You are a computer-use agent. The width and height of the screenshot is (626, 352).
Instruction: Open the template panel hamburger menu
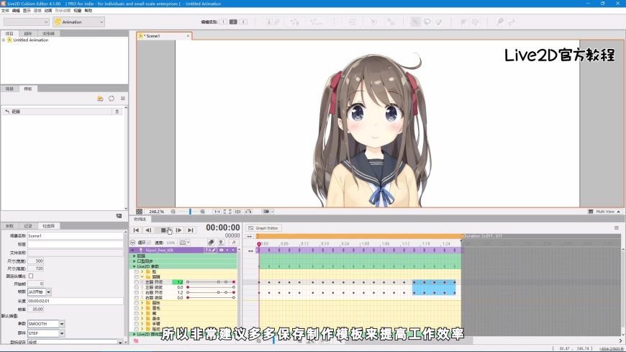[123, 99]
